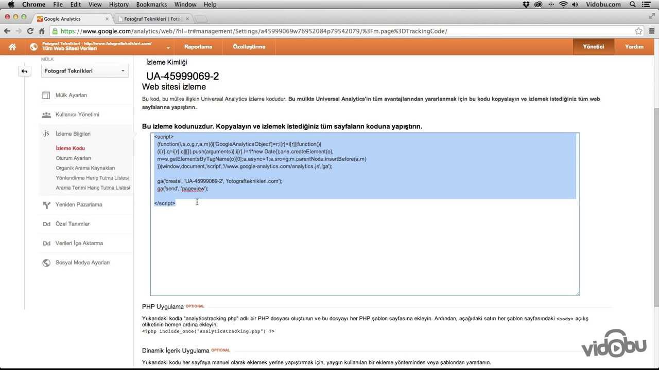
Task: Go forward with the browser forward arrow
Action: 20,31
